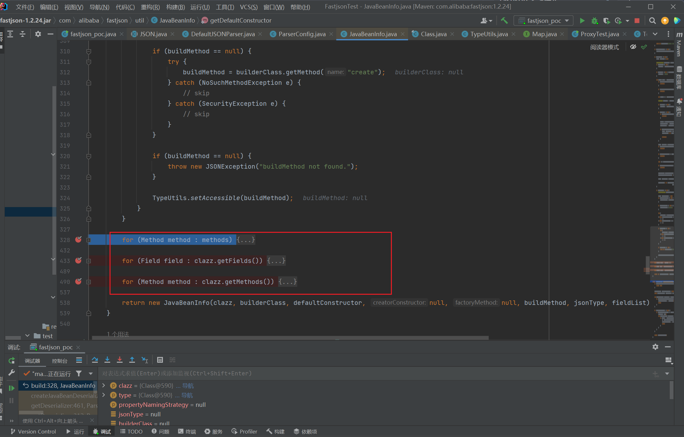The width and height of the screenshot is (684, 437).
Task: Click the Force Step Into red arrow
Action: pyautogui.click(x=120, y=360)
